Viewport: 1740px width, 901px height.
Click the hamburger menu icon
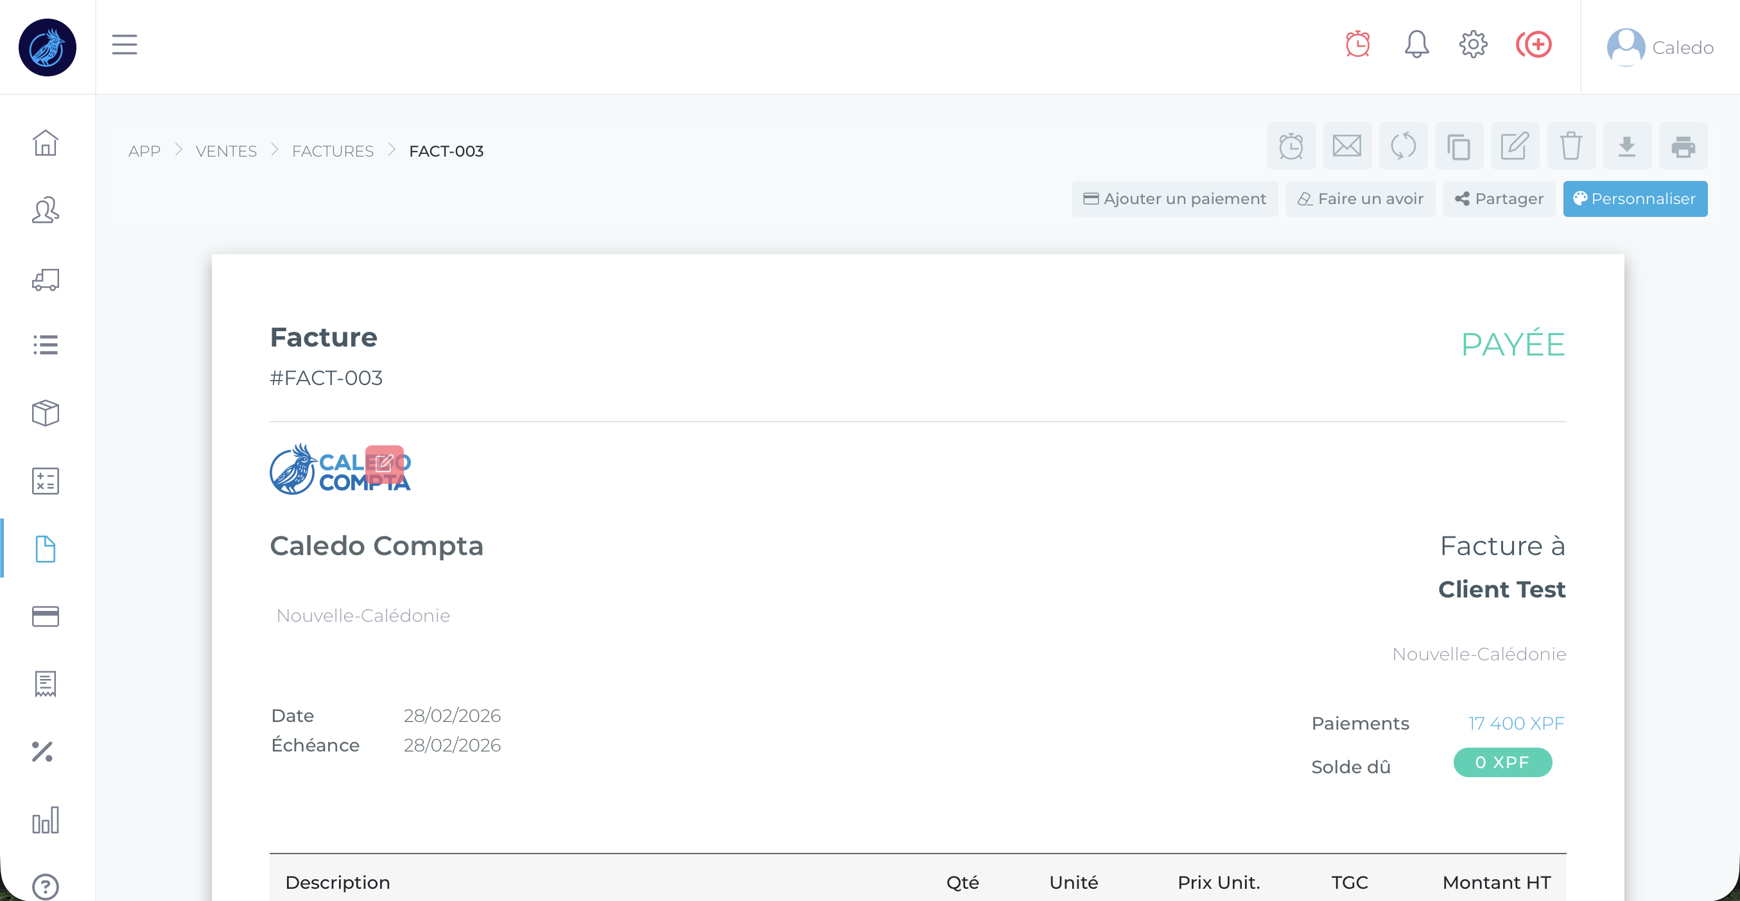(125, 44)
